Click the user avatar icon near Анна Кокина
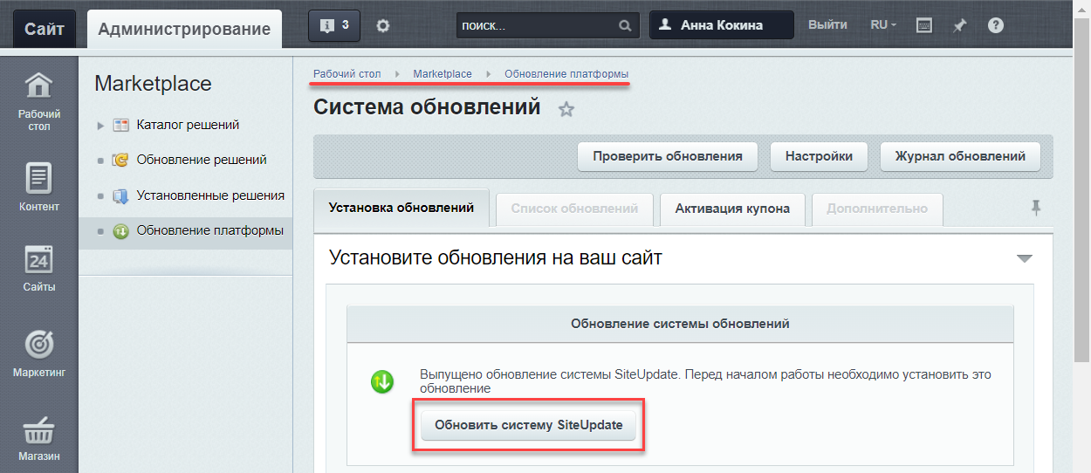This screenshot has height=473, width=1091. tap(666, 25)
